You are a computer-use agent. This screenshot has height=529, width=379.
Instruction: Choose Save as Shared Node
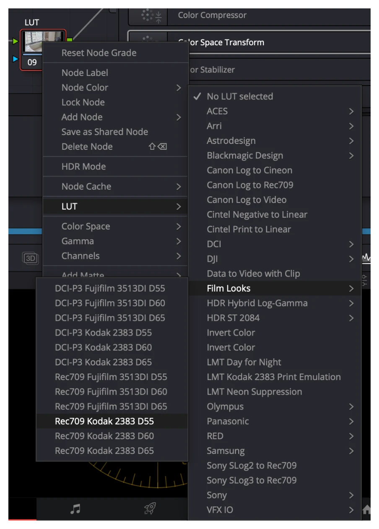[116, 132]
